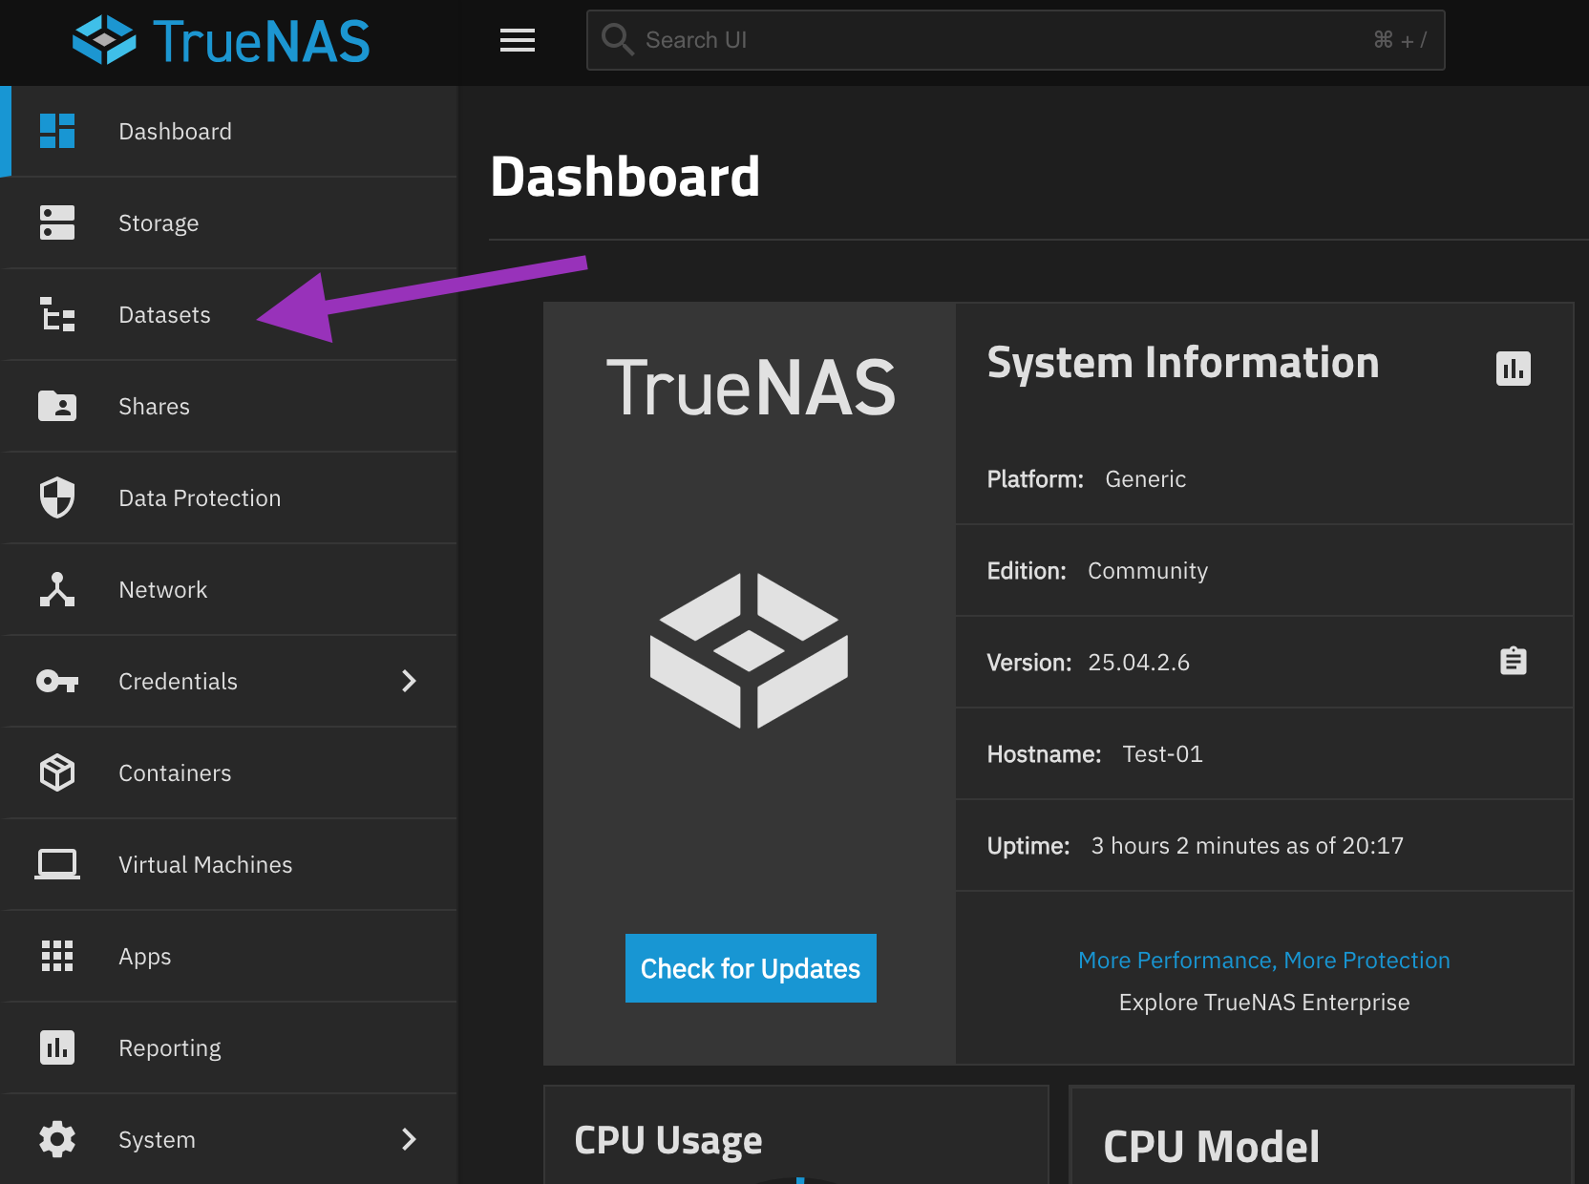1589x1184 pixels.
Task: Select the Apps grid icon
Action: coord(57,956)
